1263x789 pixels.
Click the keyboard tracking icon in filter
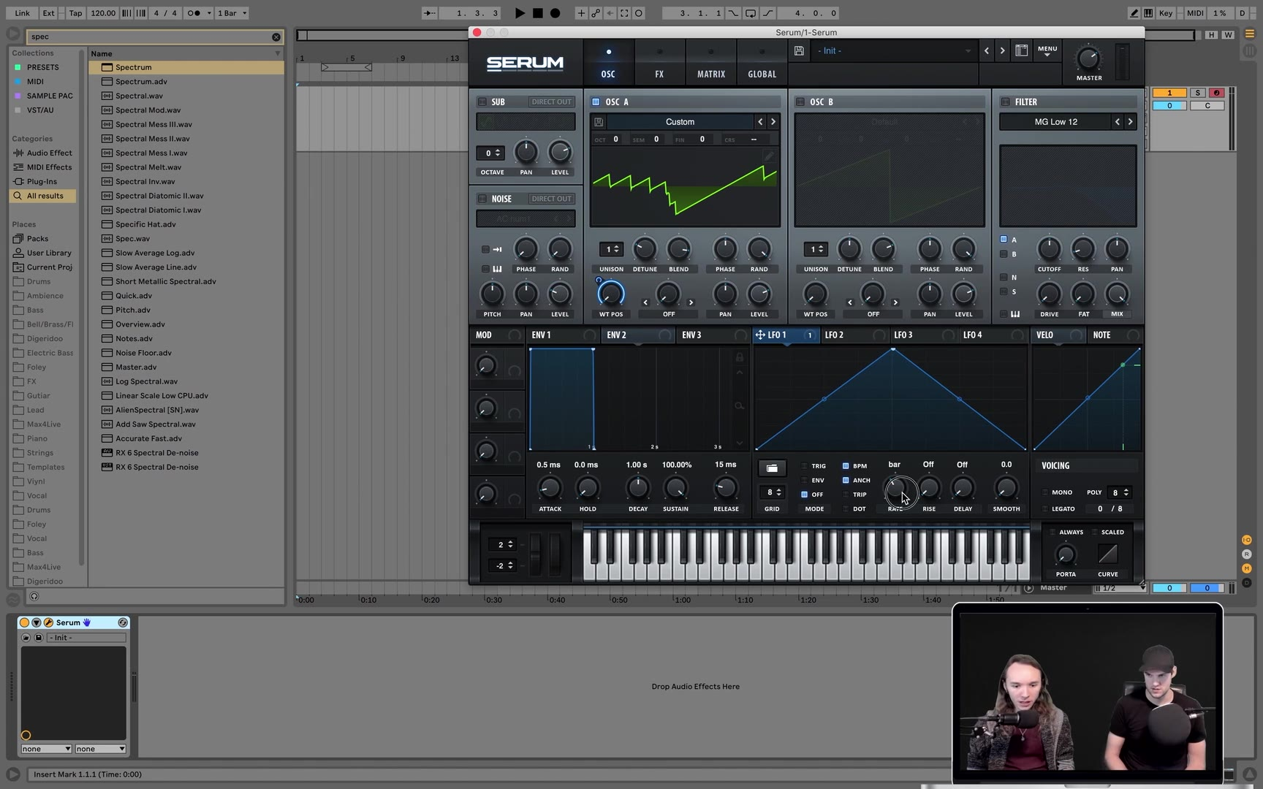1015,314
